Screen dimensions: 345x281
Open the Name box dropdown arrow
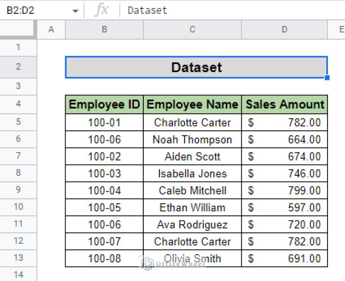point(75,11)
